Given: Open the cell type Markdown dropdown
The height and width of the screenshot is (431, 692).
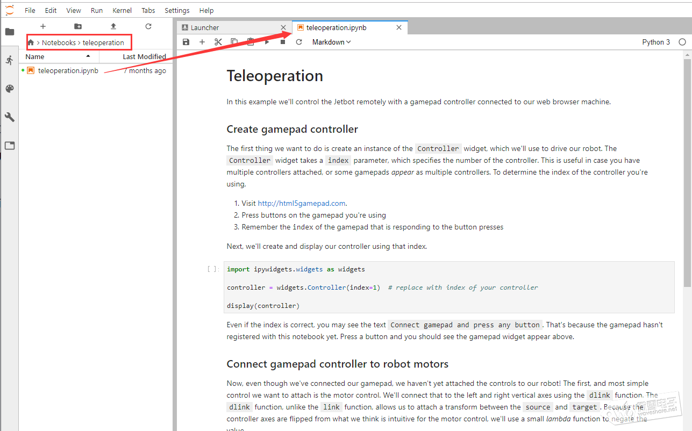Looking at the screenshot, I should (331, 42).
